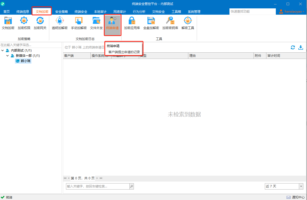Open the 手动加解密 log
This screenshot has width=307, height=200.
click(x=79, y=23)
